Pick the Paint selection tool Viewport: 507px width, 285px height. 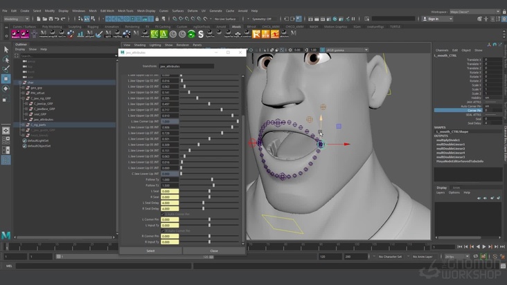click(x=6, y=69)
